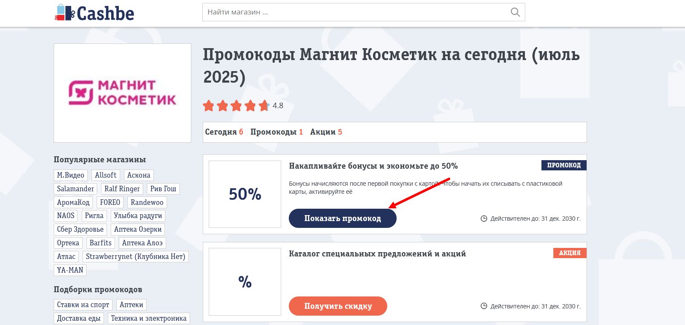Screen dimensions: 685x325
Task: Switch to the Сегодня 6 tab
Action: pyautogui.click(x=224, y=132)
